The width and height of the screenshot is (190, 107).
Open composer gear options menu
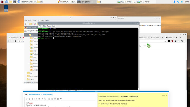pyautogui.click(x=61, y=99)
